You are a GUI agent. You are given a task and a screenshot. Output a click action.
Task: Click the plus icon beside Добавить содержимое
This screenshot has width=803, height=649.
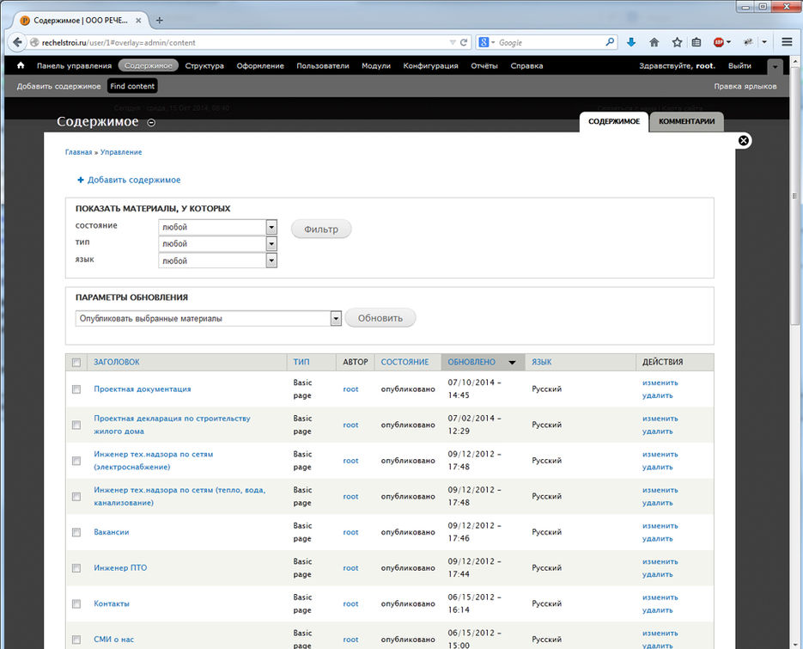coord(81,180)
